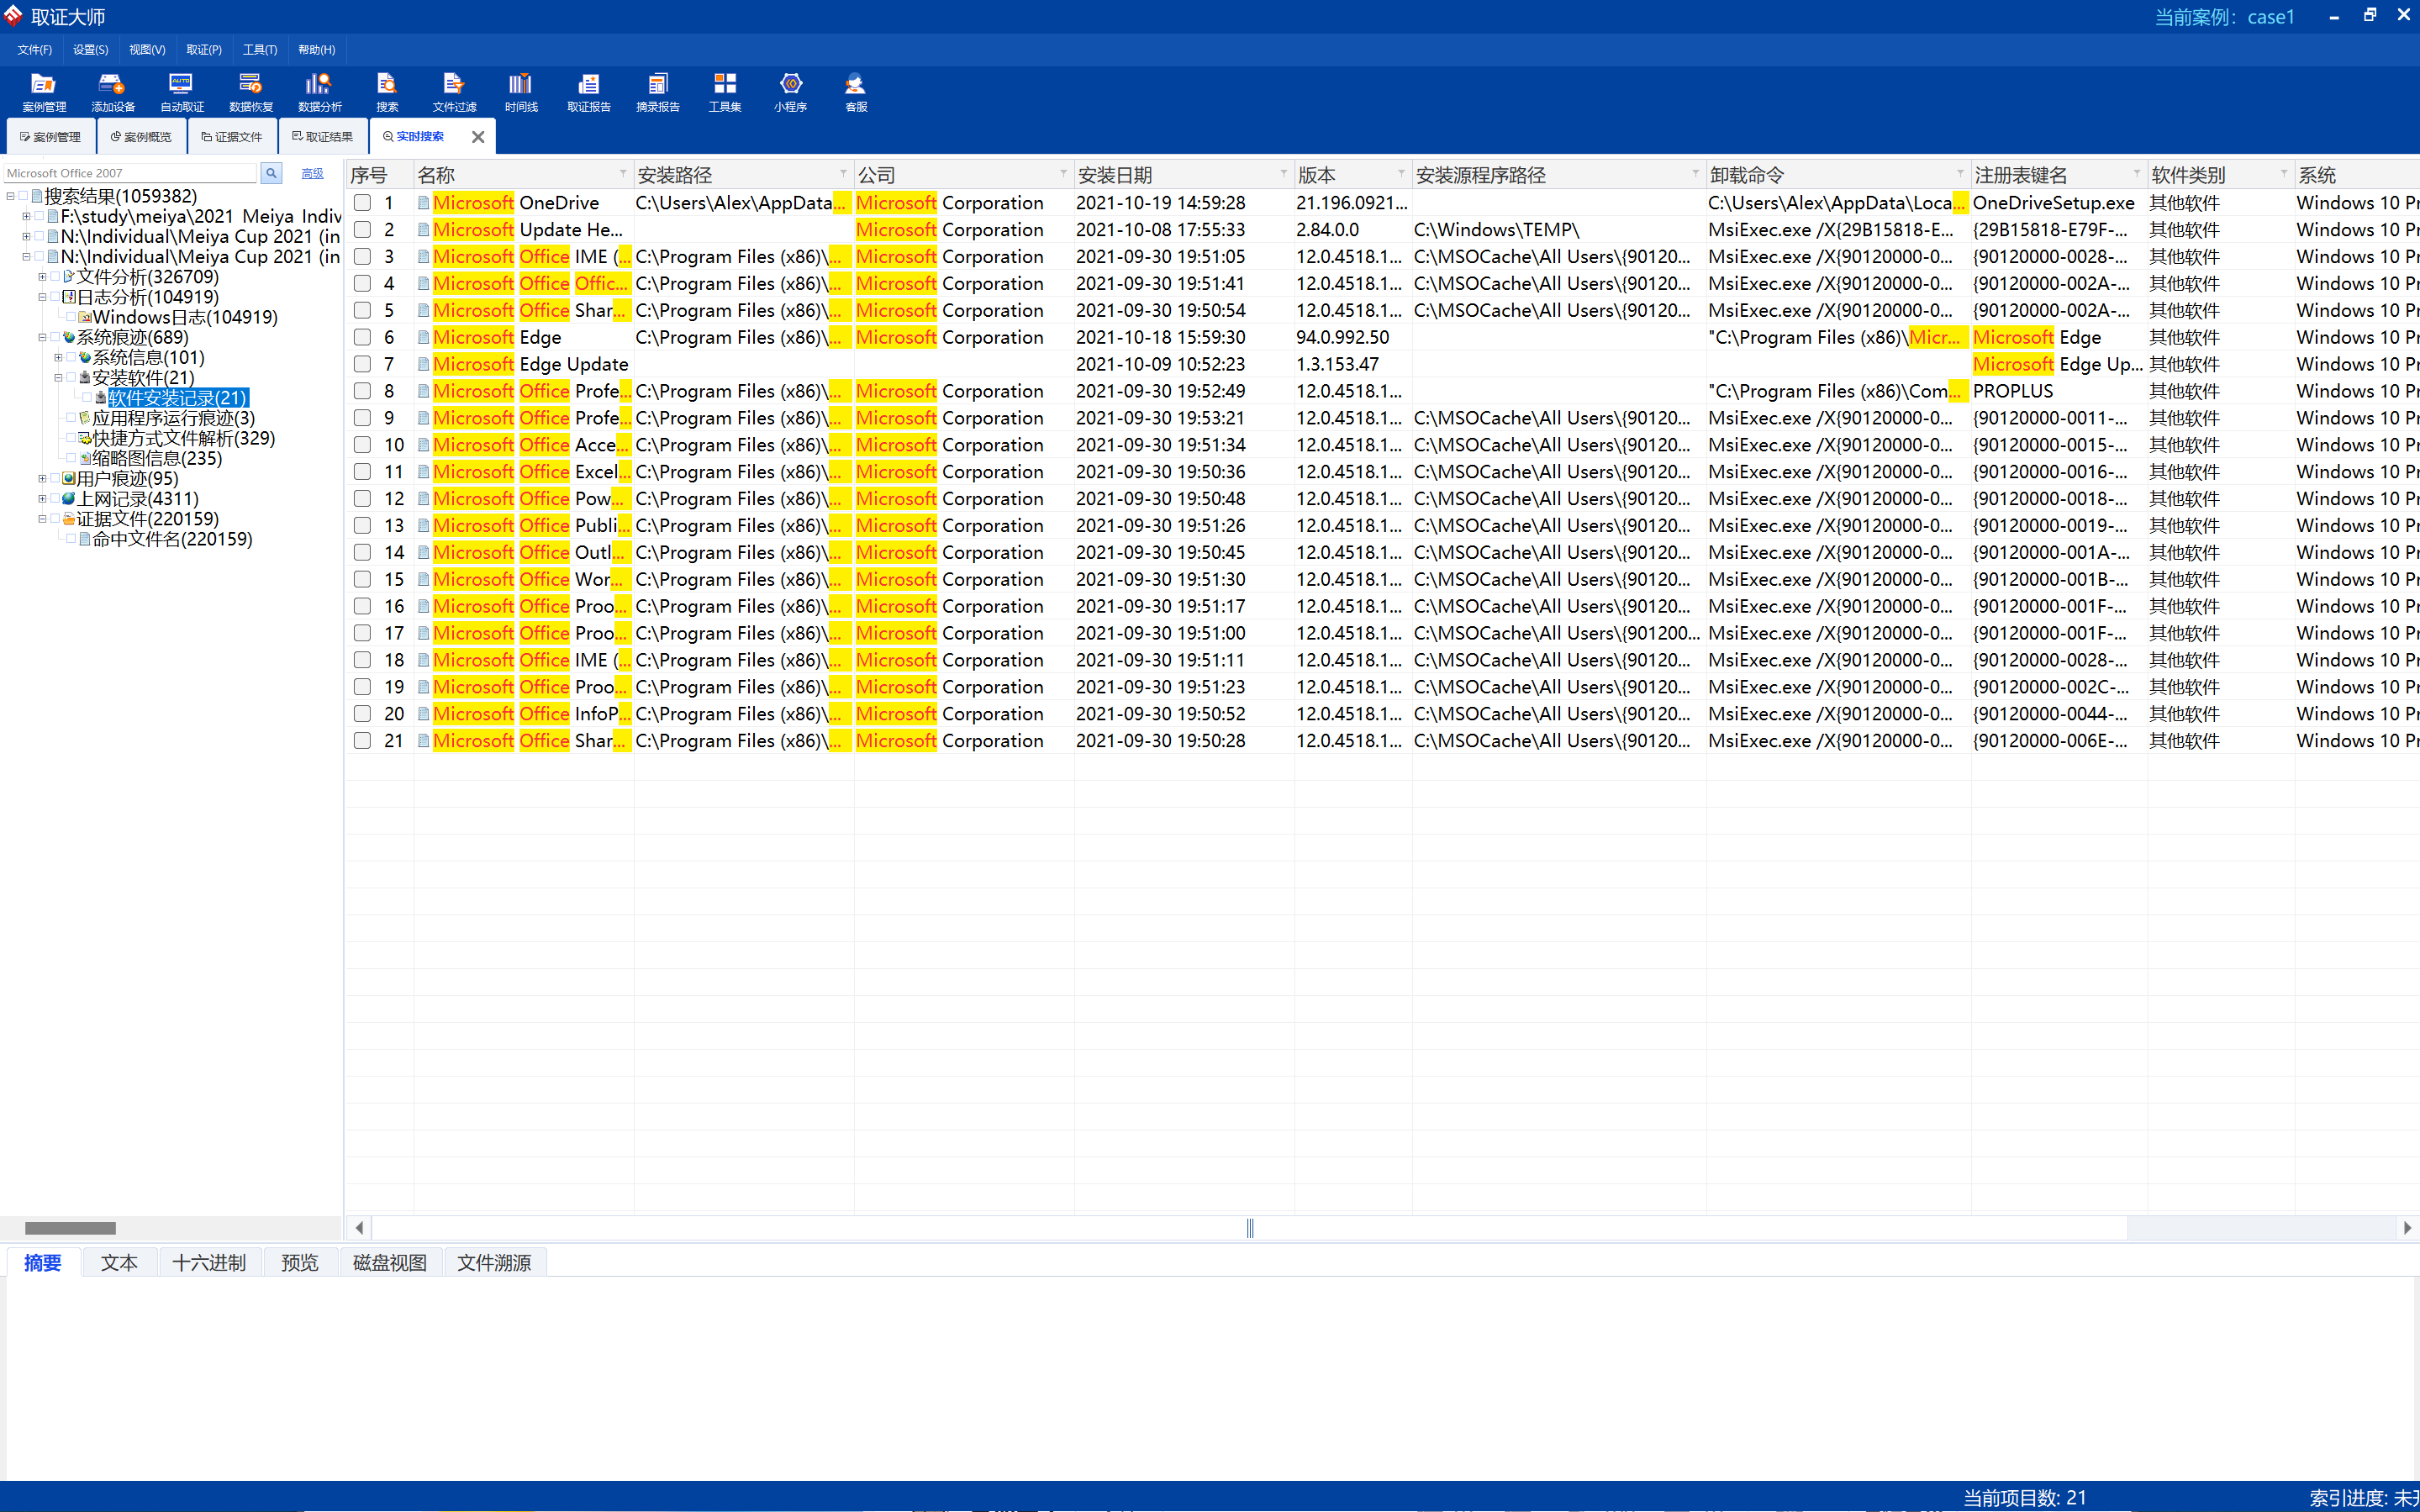Screen dimensions: 2420x1512
Task: Click the 高级 advanced search link
Action: click(312, 173)
